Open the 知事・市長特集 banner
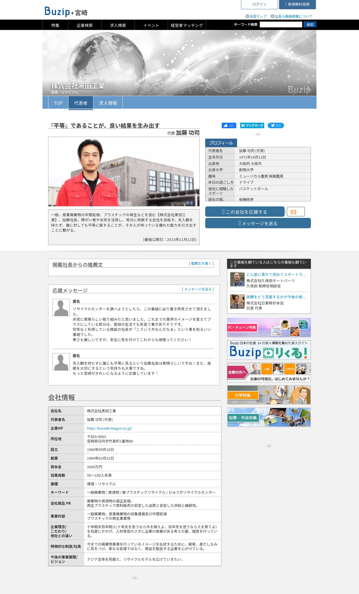This screenshot has width=359, height=594. [269, 417]
